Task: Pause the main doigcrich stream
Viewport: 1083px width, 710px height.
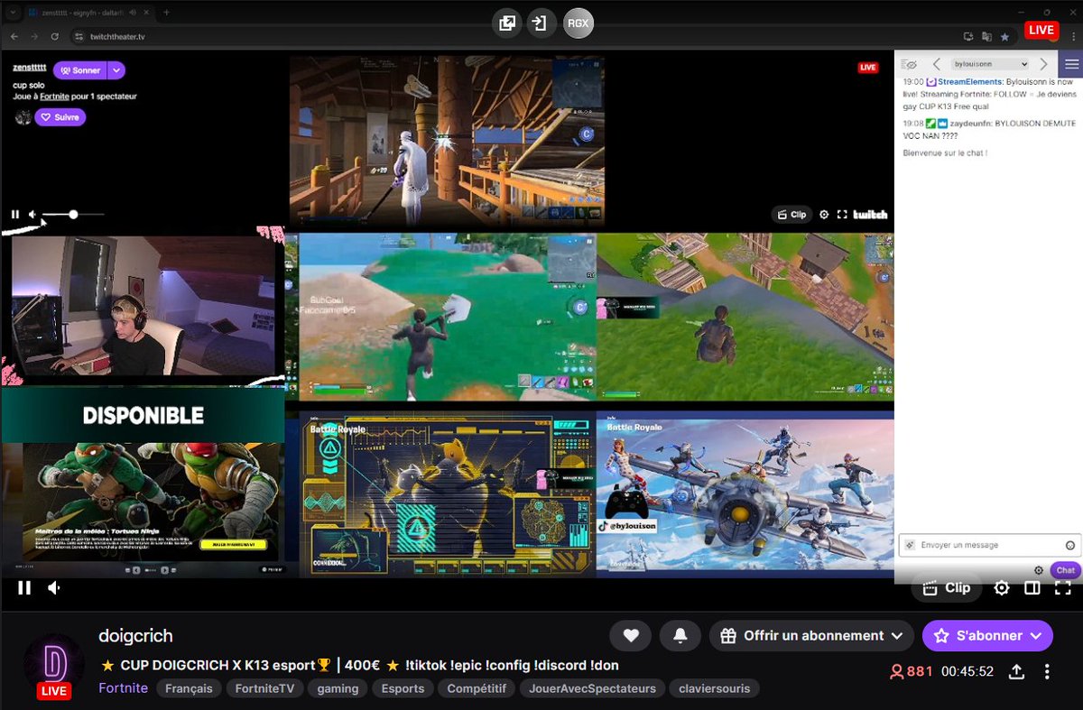Action: (x=24, y=588)
